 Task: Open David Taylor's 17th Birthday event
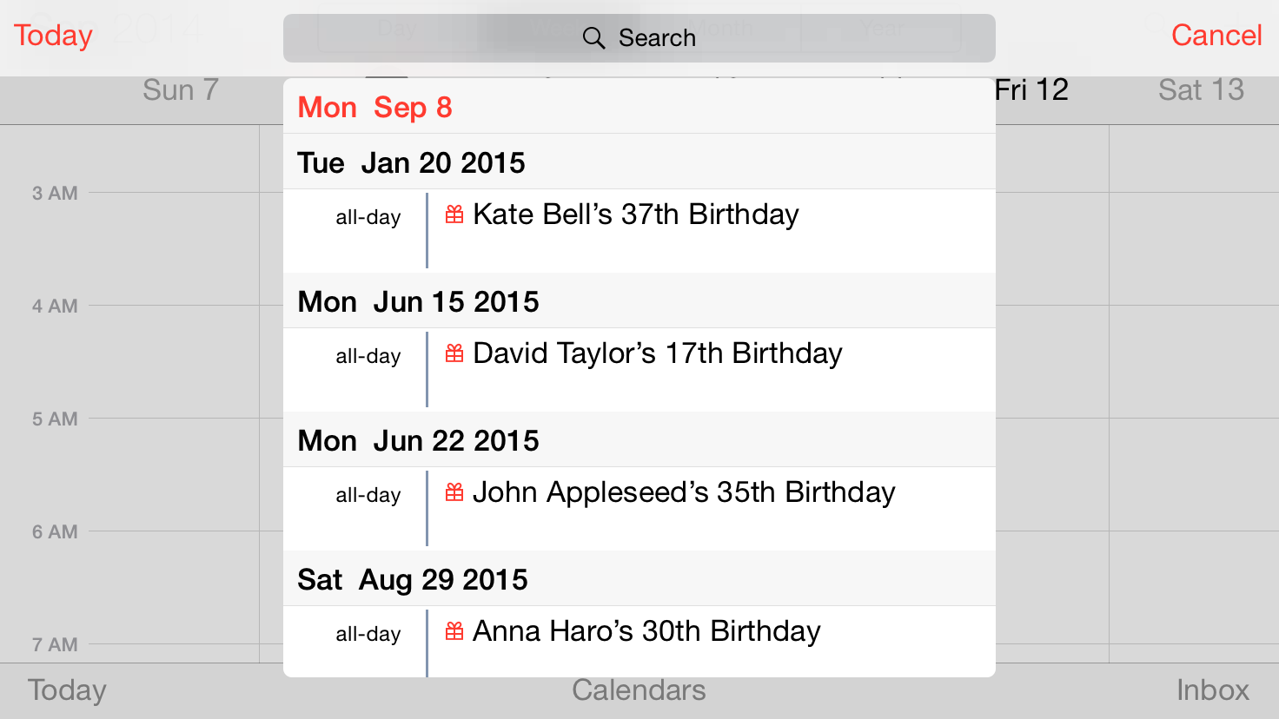(x=657, y=353)
